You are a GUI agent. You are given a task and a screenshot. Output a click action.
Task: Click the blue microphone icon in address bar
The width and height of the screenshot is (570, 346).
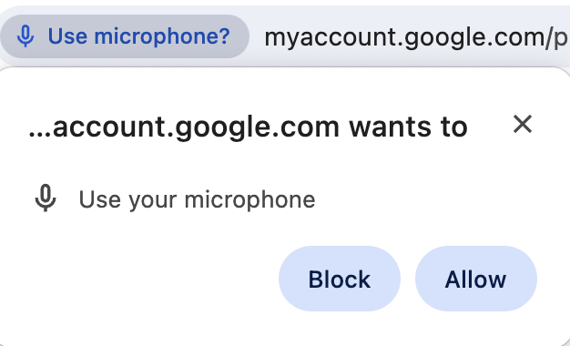(25, 36)
